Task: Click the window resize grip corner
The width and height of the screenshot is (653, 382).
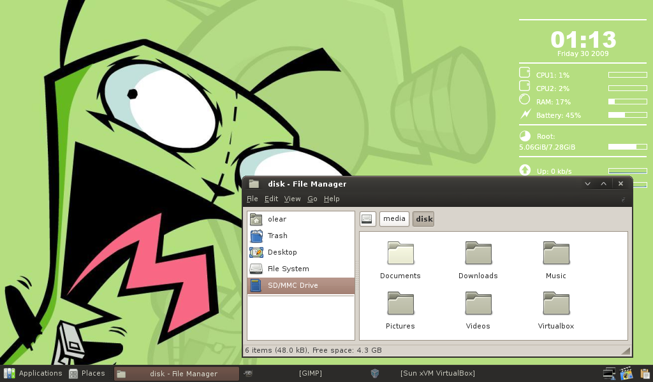Action: (626, 351)
